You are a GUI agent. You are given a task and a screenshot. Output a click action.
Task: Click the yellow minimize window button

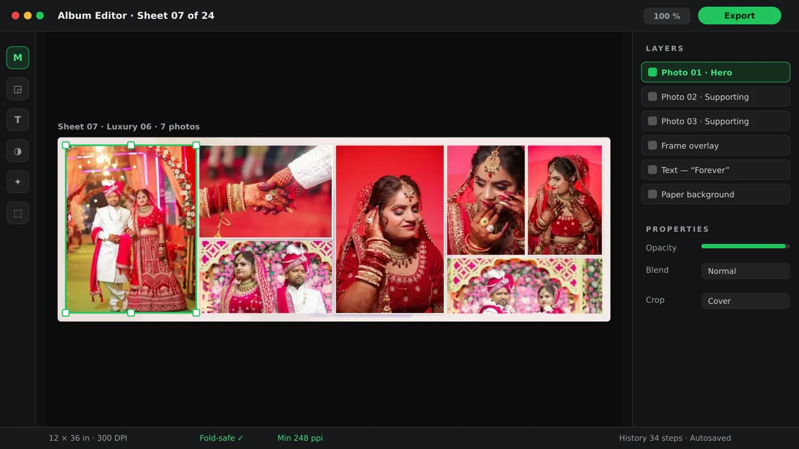(28, 16)
